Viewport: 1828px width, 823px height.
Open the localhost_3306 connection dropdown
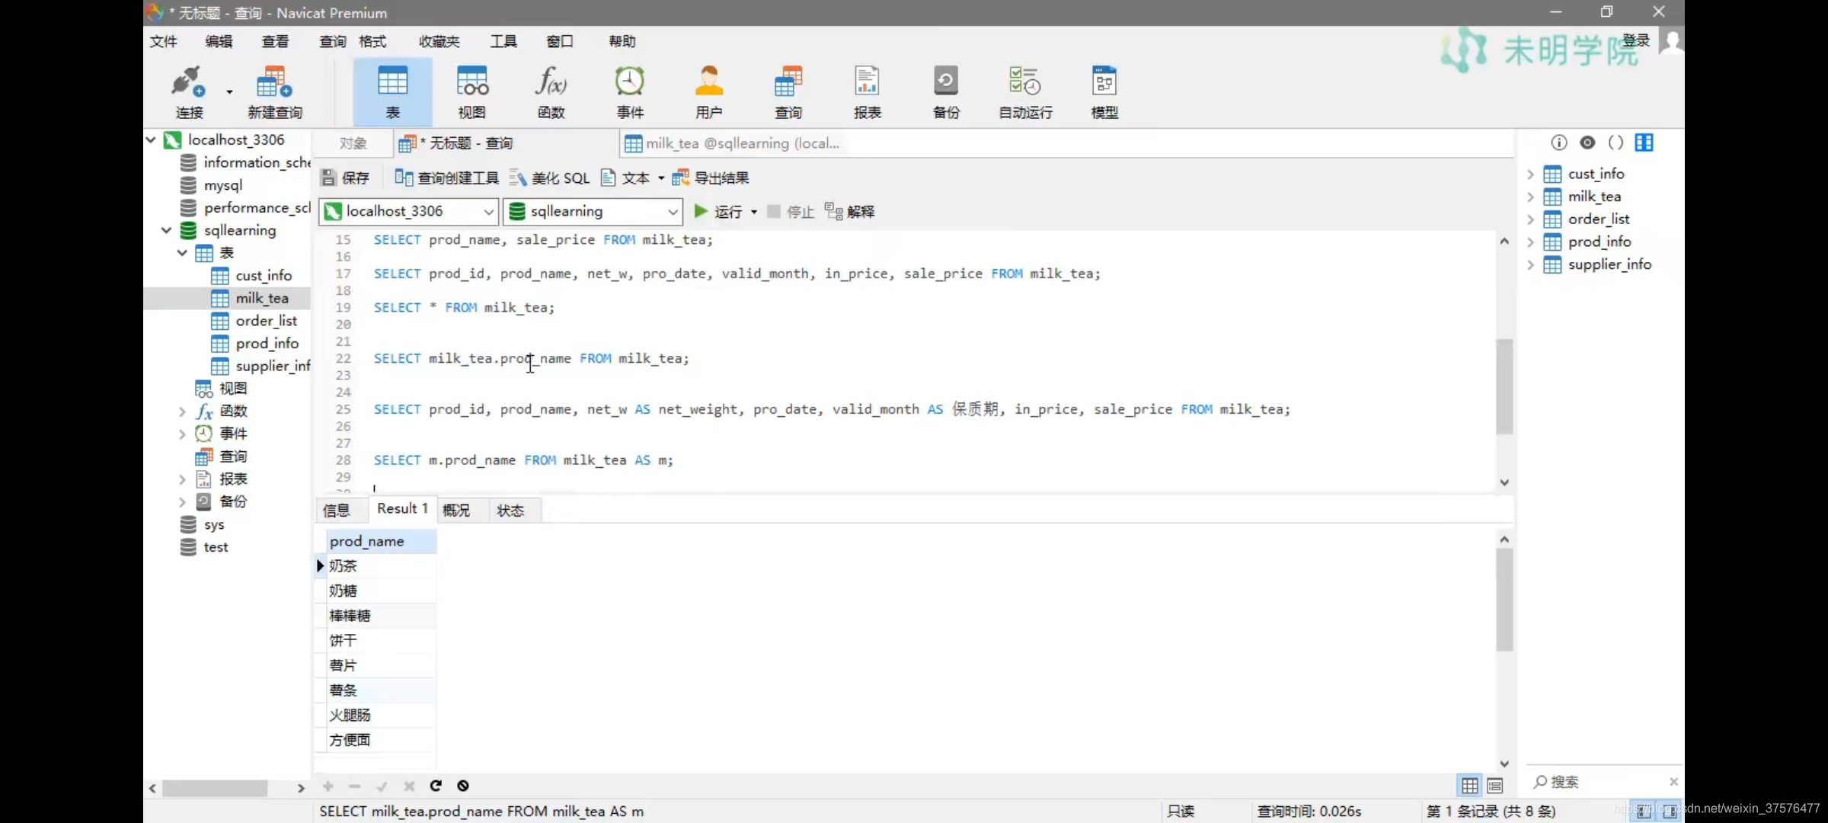pyautogui.click(x=488, y=211)
